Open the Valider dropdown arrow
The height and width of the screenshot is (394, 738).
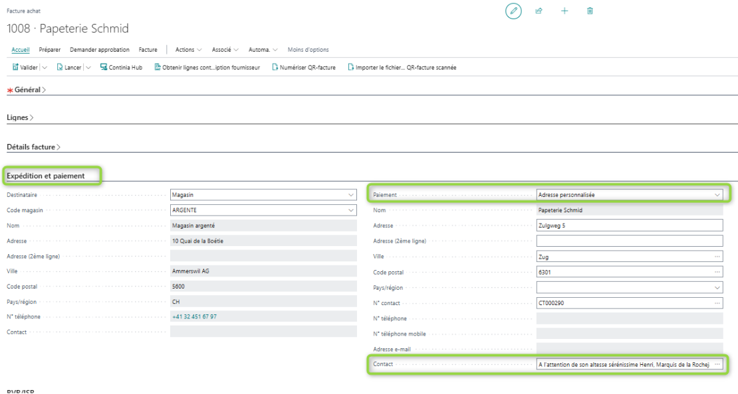[x=45, y=68]
